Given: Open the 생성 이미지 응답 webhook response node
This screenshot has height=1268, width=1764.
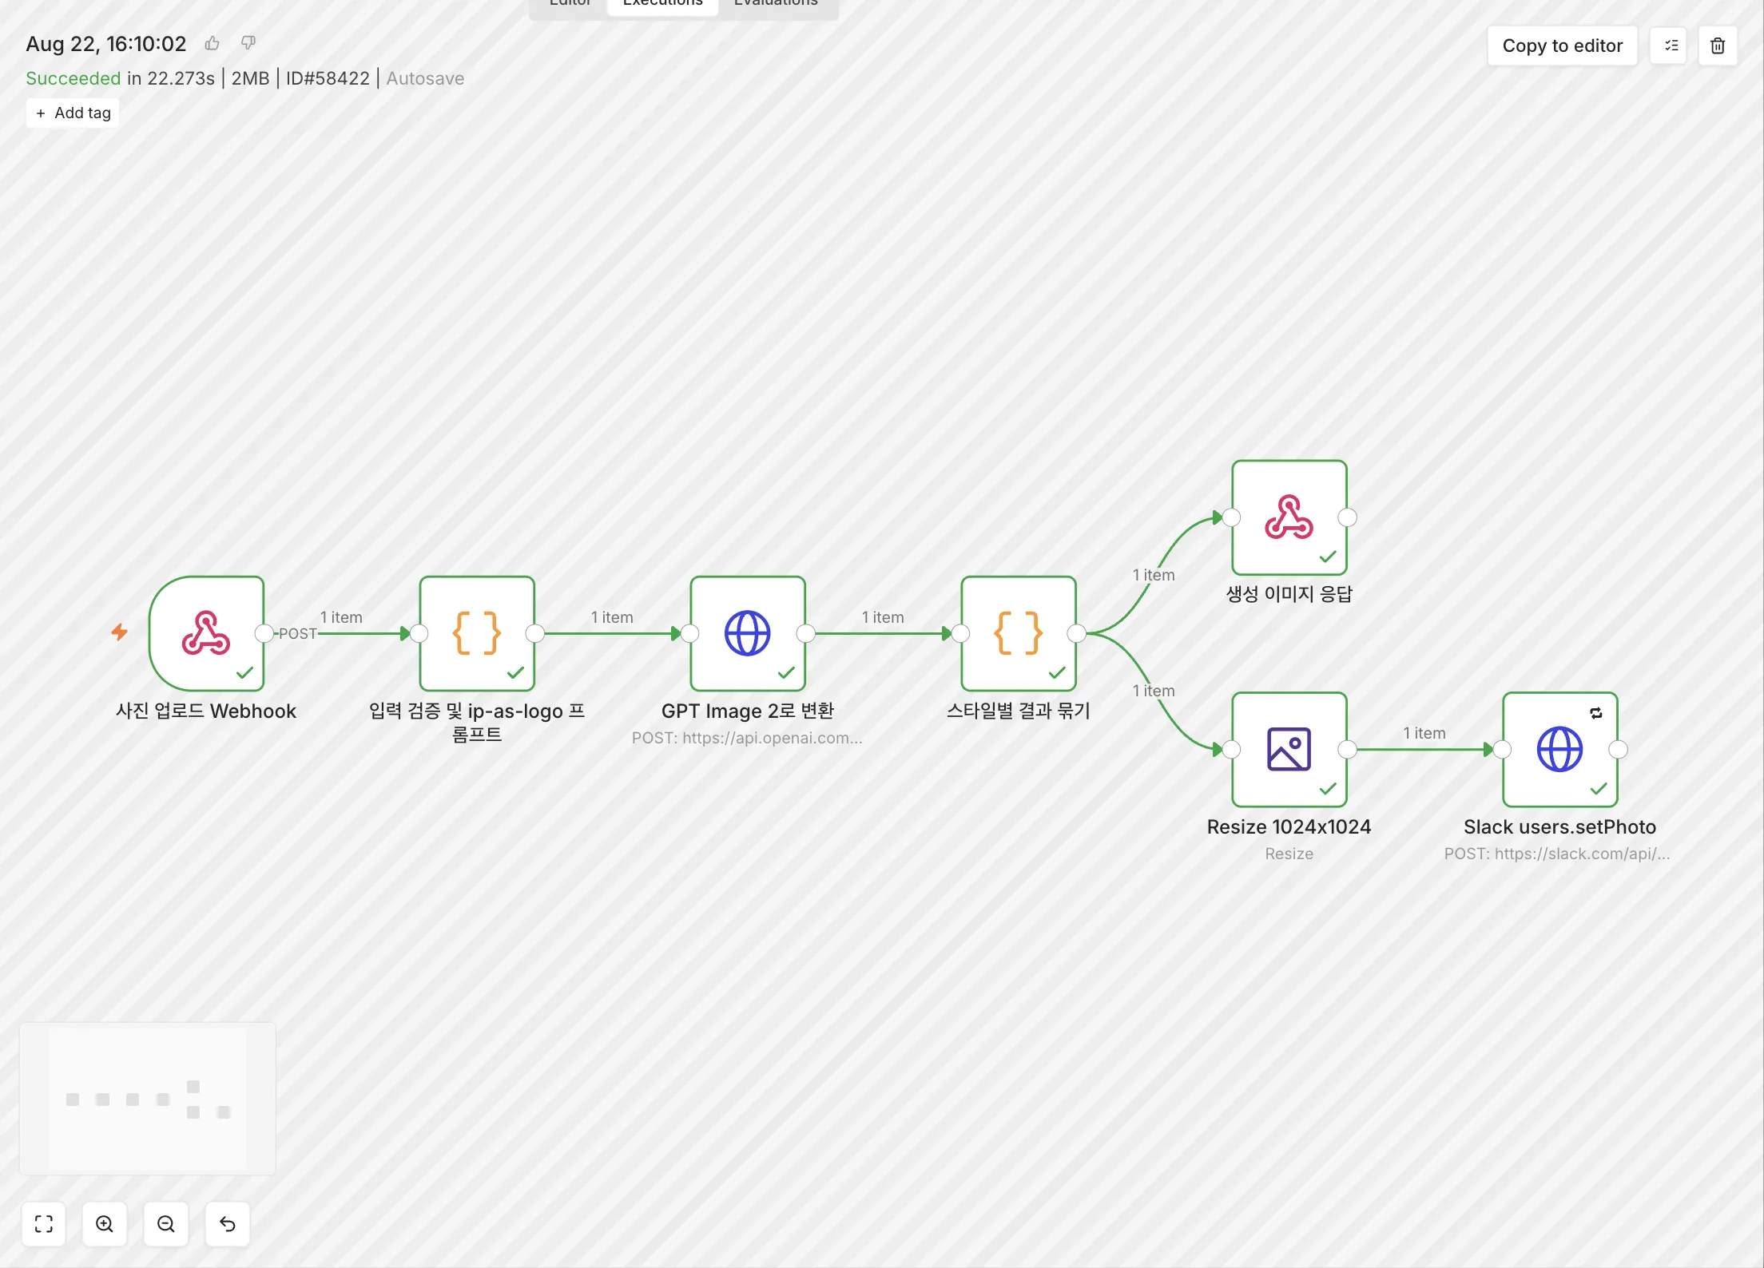Looking at the screenshot, I should pyautogui.click(x=1289, y=517).
